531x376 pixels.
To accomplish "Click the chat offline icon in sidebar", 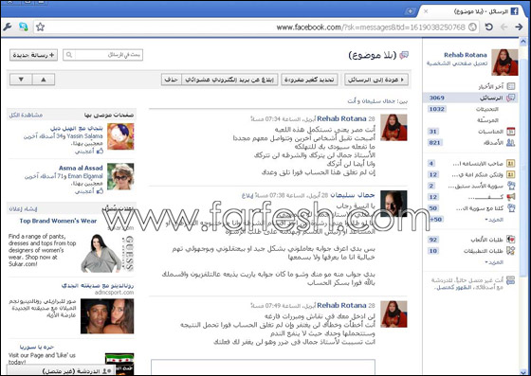I will coord(511,280).
